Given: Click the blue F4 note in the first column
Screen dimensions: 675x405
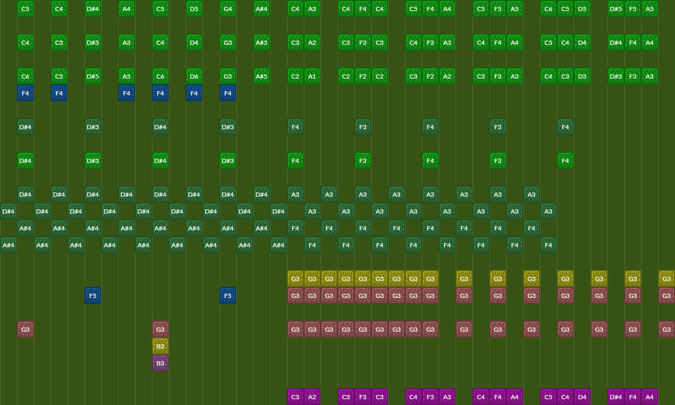Looking at the screenshot, I should pyautogui.click(x=25, y=93).
